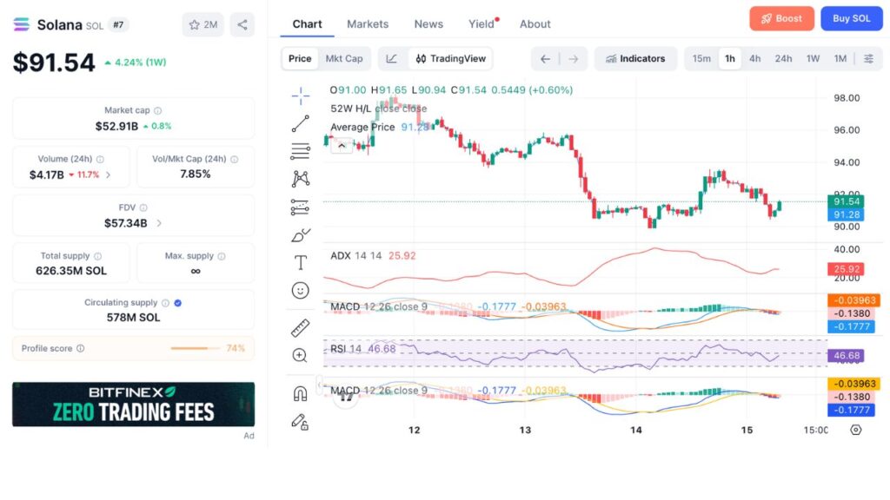Redo chart action
Viewport: 890px width, 500px height.
[x=574, y=59]
